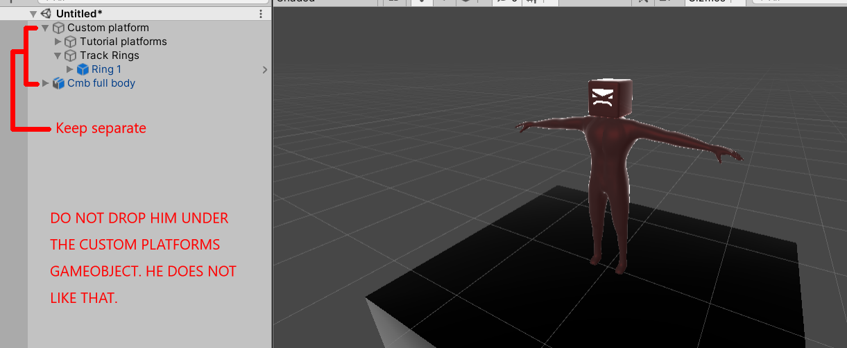Viewport: 847px width, 348px height.
Task: Expand the Tutorial platforms children
Action: point(58,42)
